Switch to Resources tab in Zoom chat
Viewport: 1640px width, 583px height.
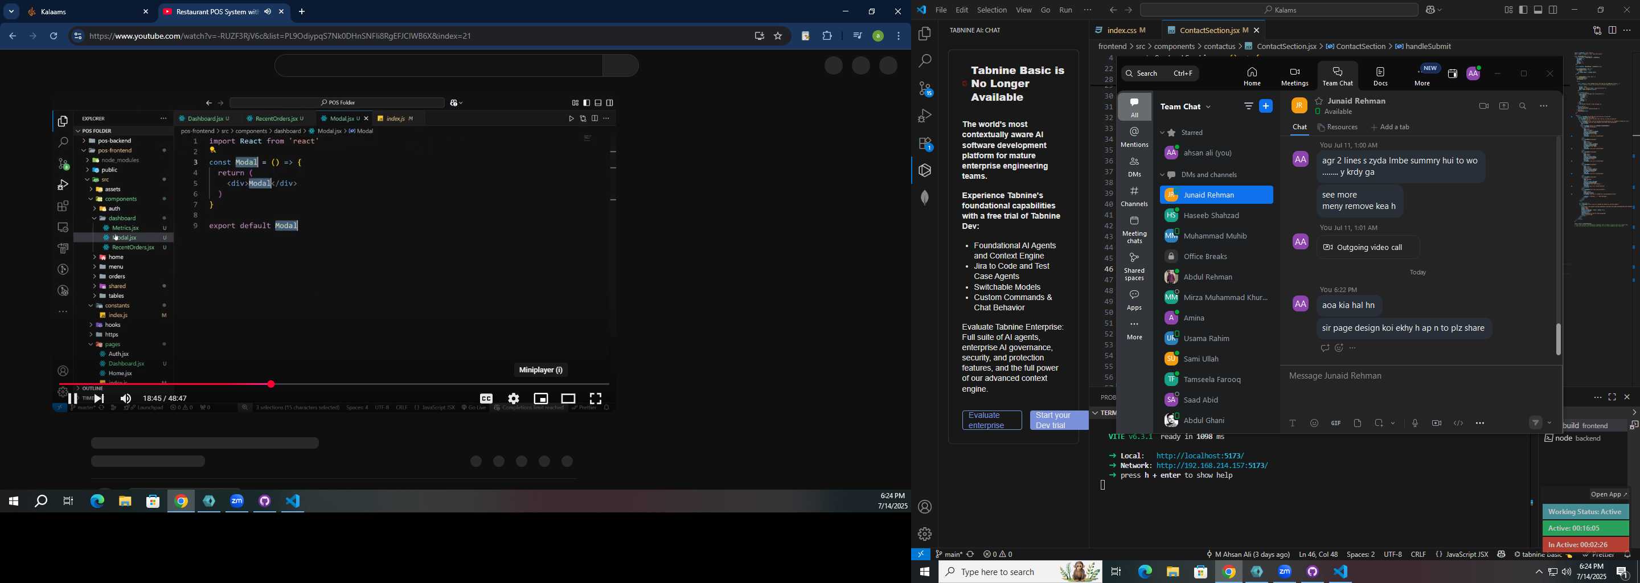(x=1337, y=128)
